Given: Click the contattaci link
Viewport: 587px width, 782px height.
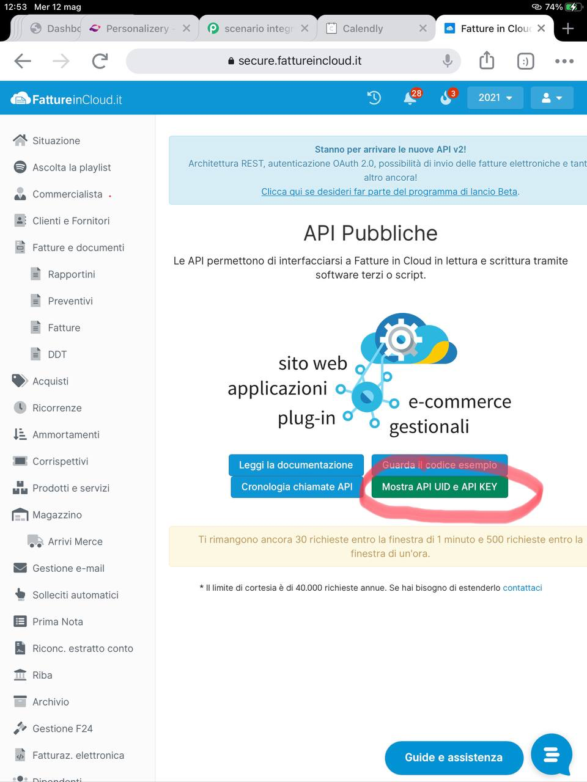Looking at the screenshot, I should point(522,588).
